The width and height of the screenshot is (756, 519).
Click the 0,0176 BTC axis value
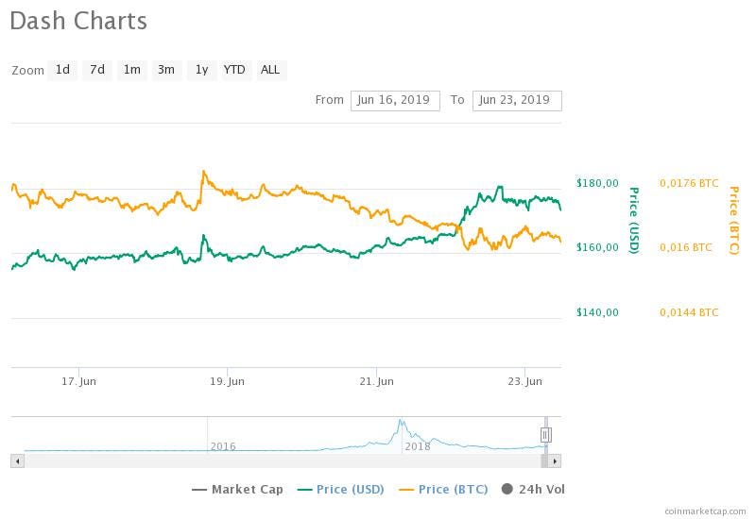coord(689,183)
